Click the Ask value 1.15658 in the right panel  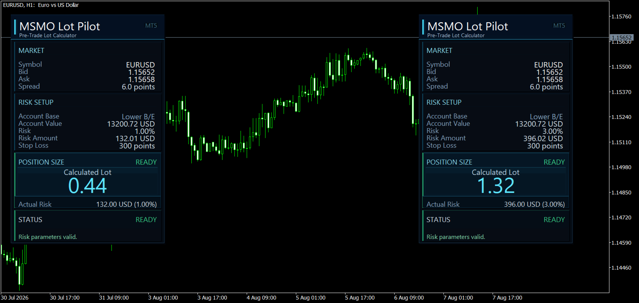tap(549, 79)
